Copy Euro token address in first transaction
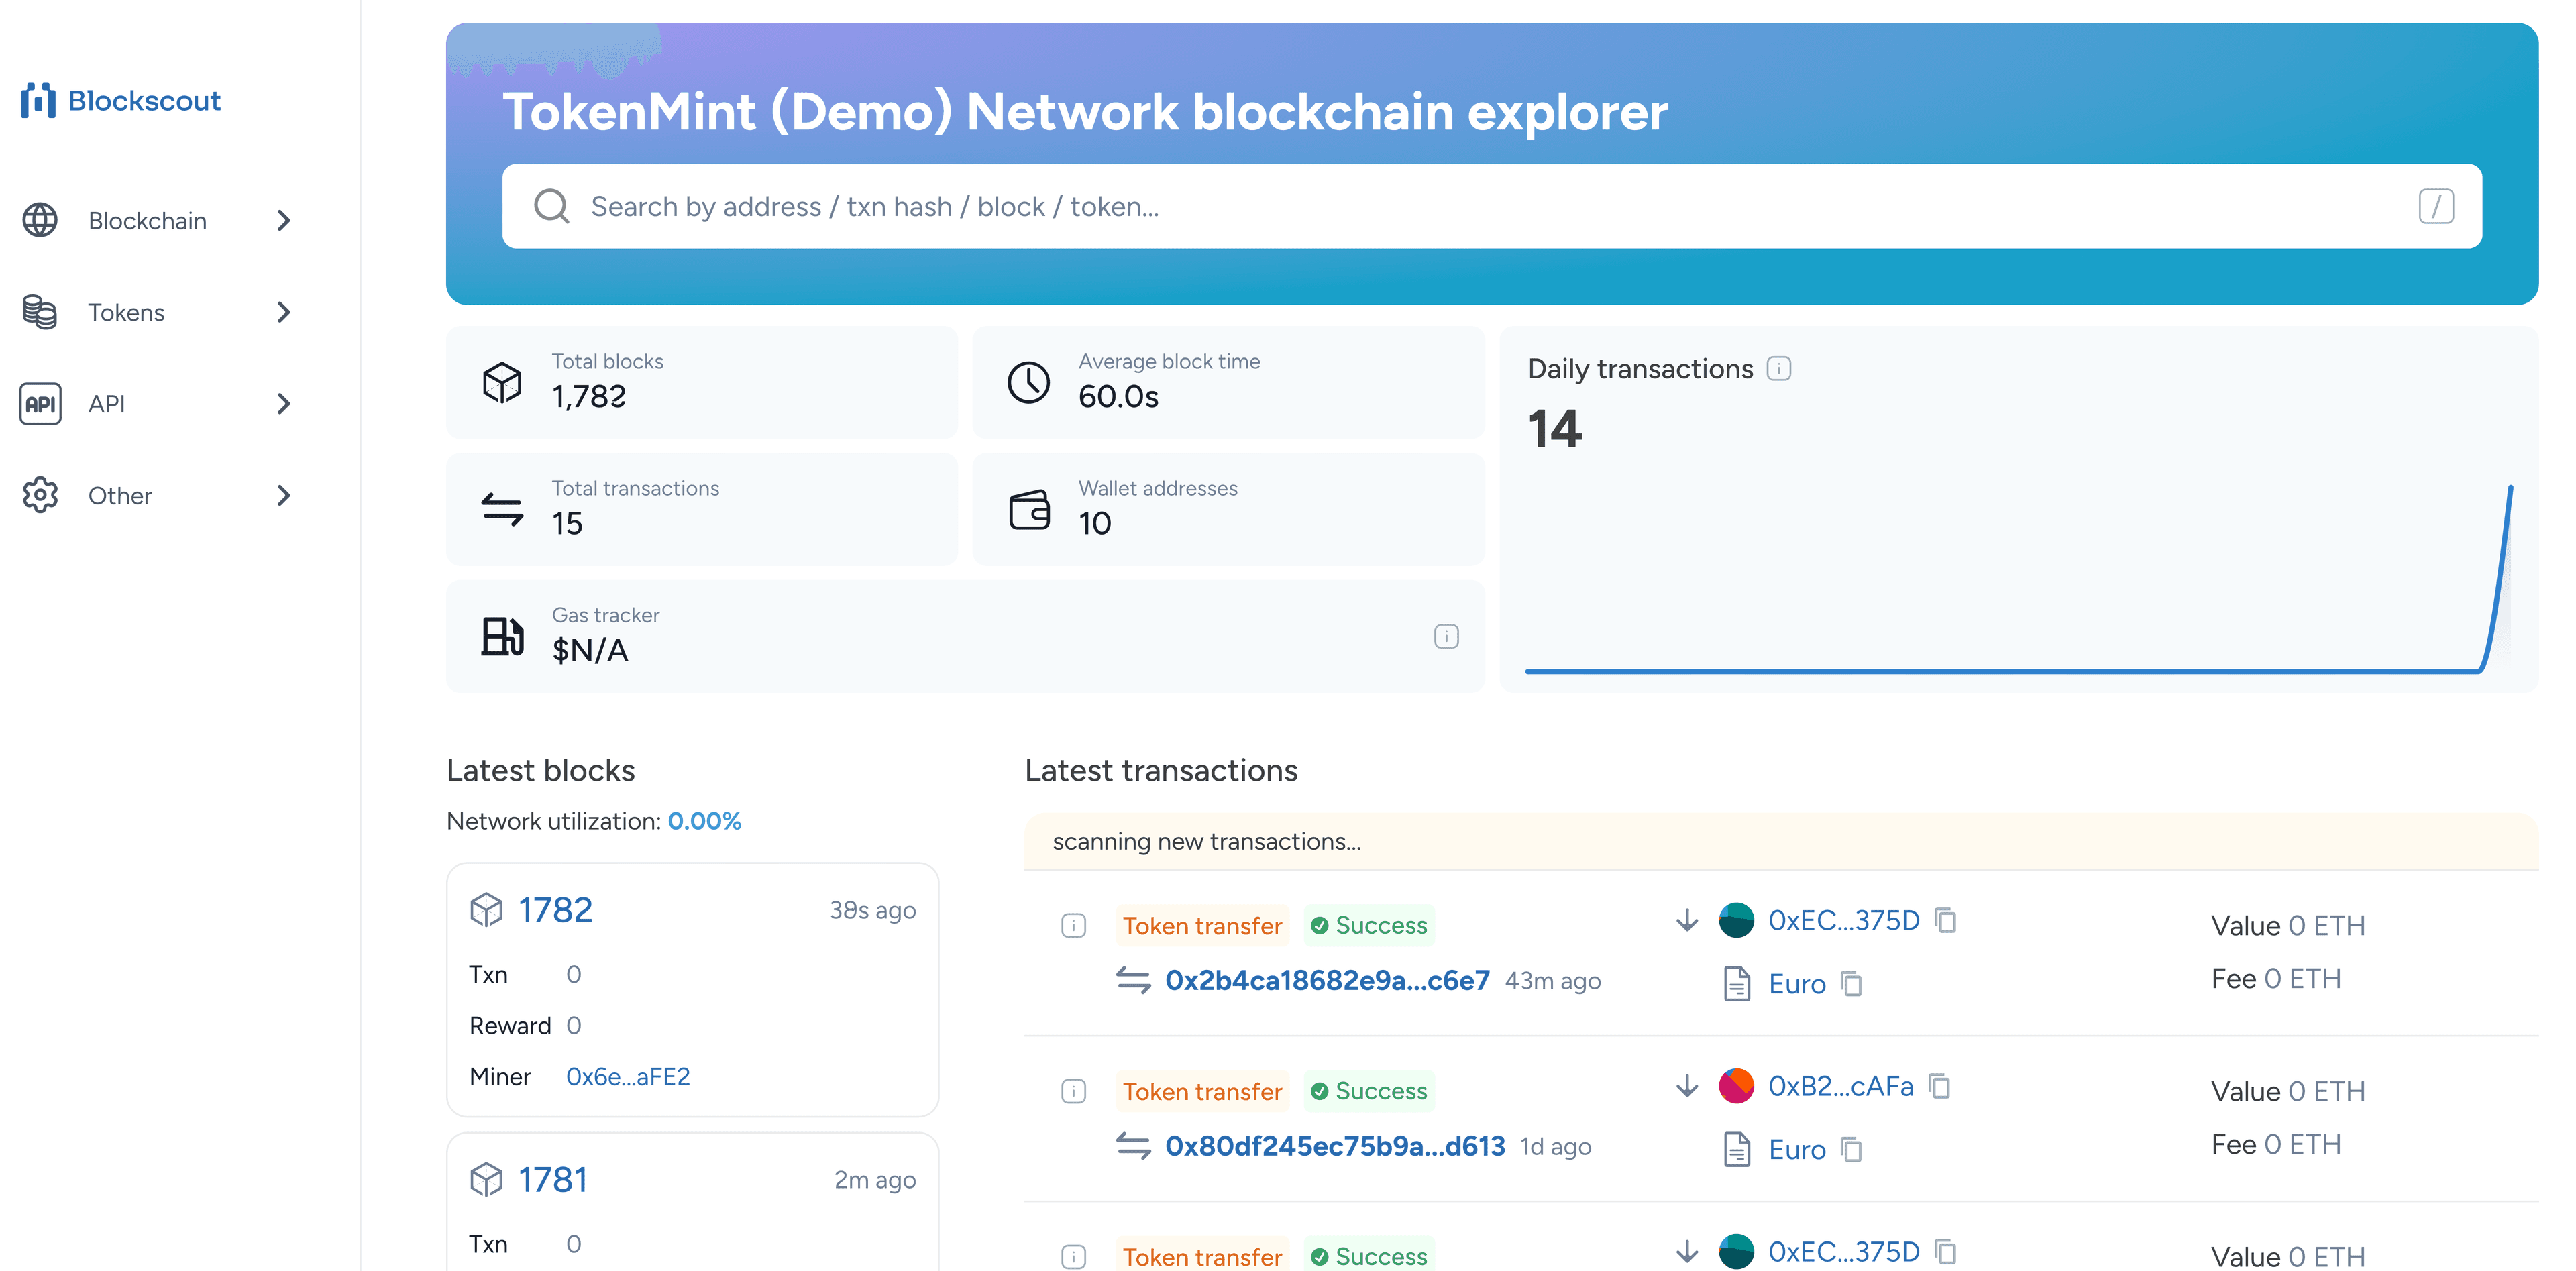Viewport: 2576px width, 1271px height. point(1852,984)
